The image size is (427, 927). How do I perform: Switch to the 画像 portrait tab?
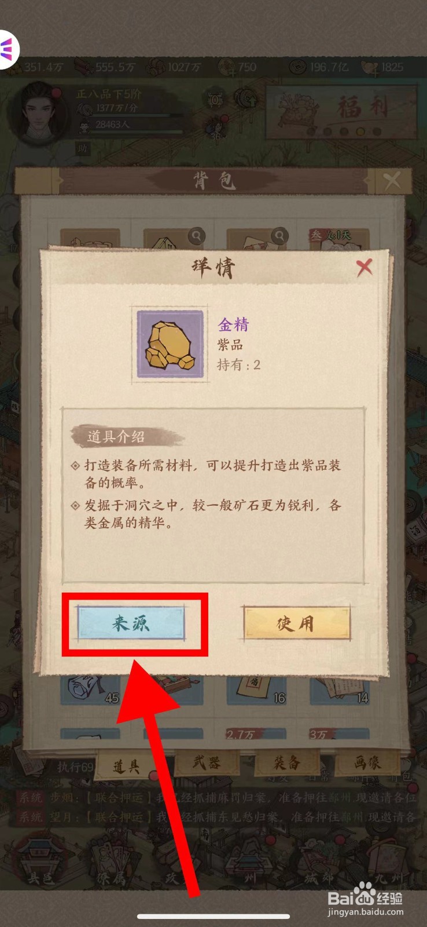pyautogui.click(x=367, y=762)
